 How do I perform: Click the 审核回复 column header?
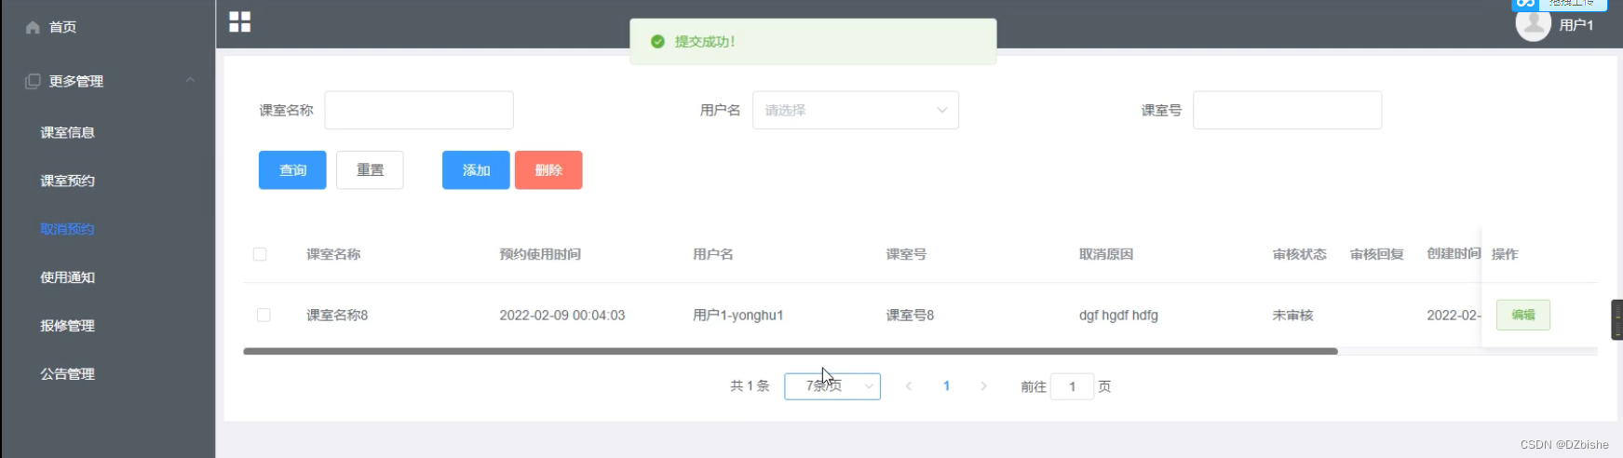1377,254
